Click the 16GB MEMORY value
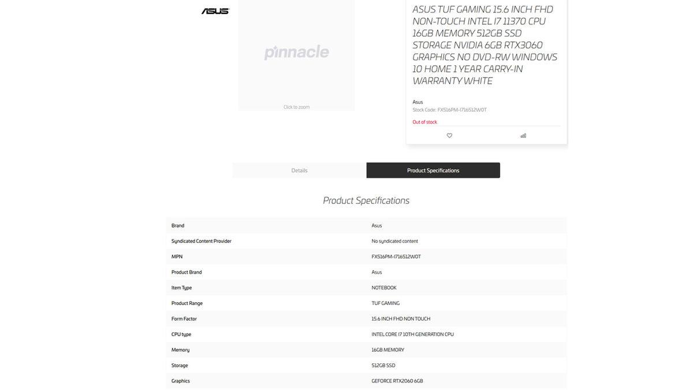Screen dimensions: 693x390 pos(388,350)
